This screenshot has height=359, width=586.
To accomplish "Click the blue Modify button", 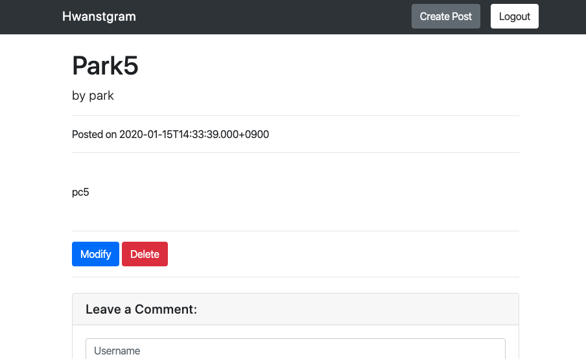I will (96, 254).
